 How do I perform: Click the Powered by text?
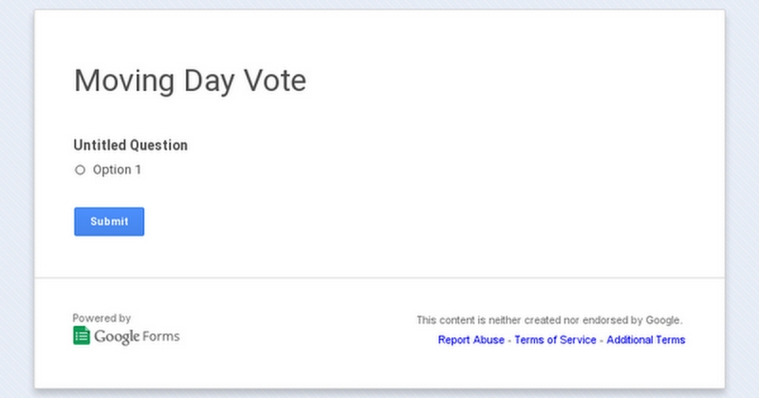point(102,318)
